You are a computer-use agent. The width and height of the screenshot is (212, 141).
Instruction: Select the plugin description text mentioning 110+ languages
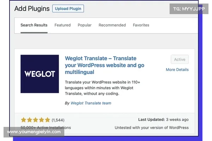pyautogui.click(x=102, y=88)
